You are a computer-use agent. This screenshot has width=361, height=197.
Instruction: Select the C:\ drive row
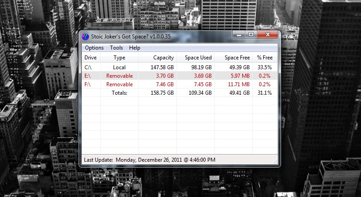point(180,67)
